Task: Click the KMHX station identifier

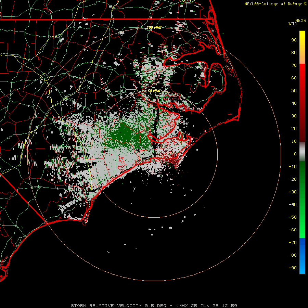Action: [x=182, y=306]
